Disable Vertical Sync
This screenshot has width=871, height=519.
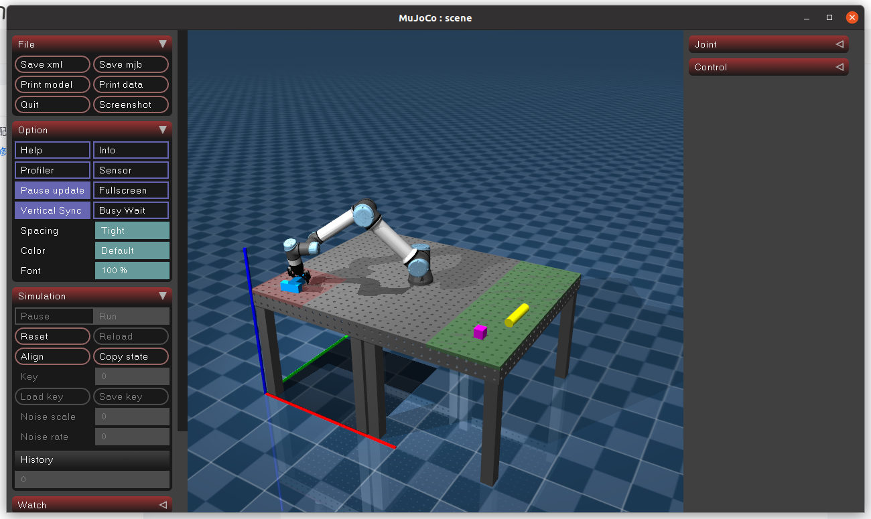[52, 210]
